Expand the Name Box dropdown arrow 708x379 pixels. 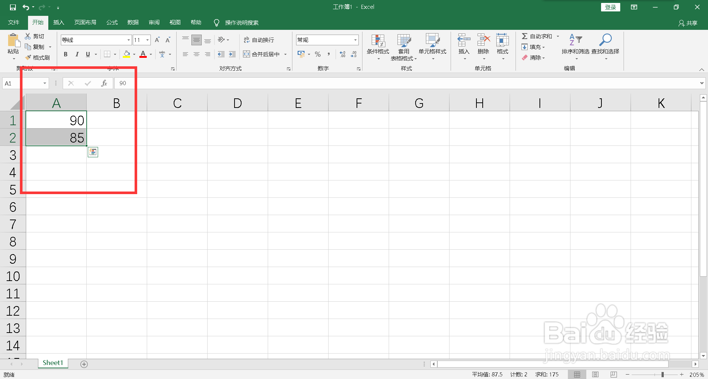(45, 83)
